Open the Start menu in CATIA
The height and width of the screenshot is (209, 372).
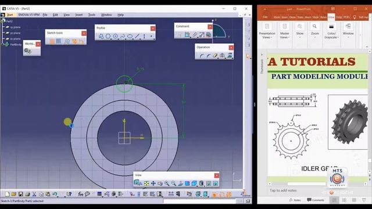coord(10,15)
